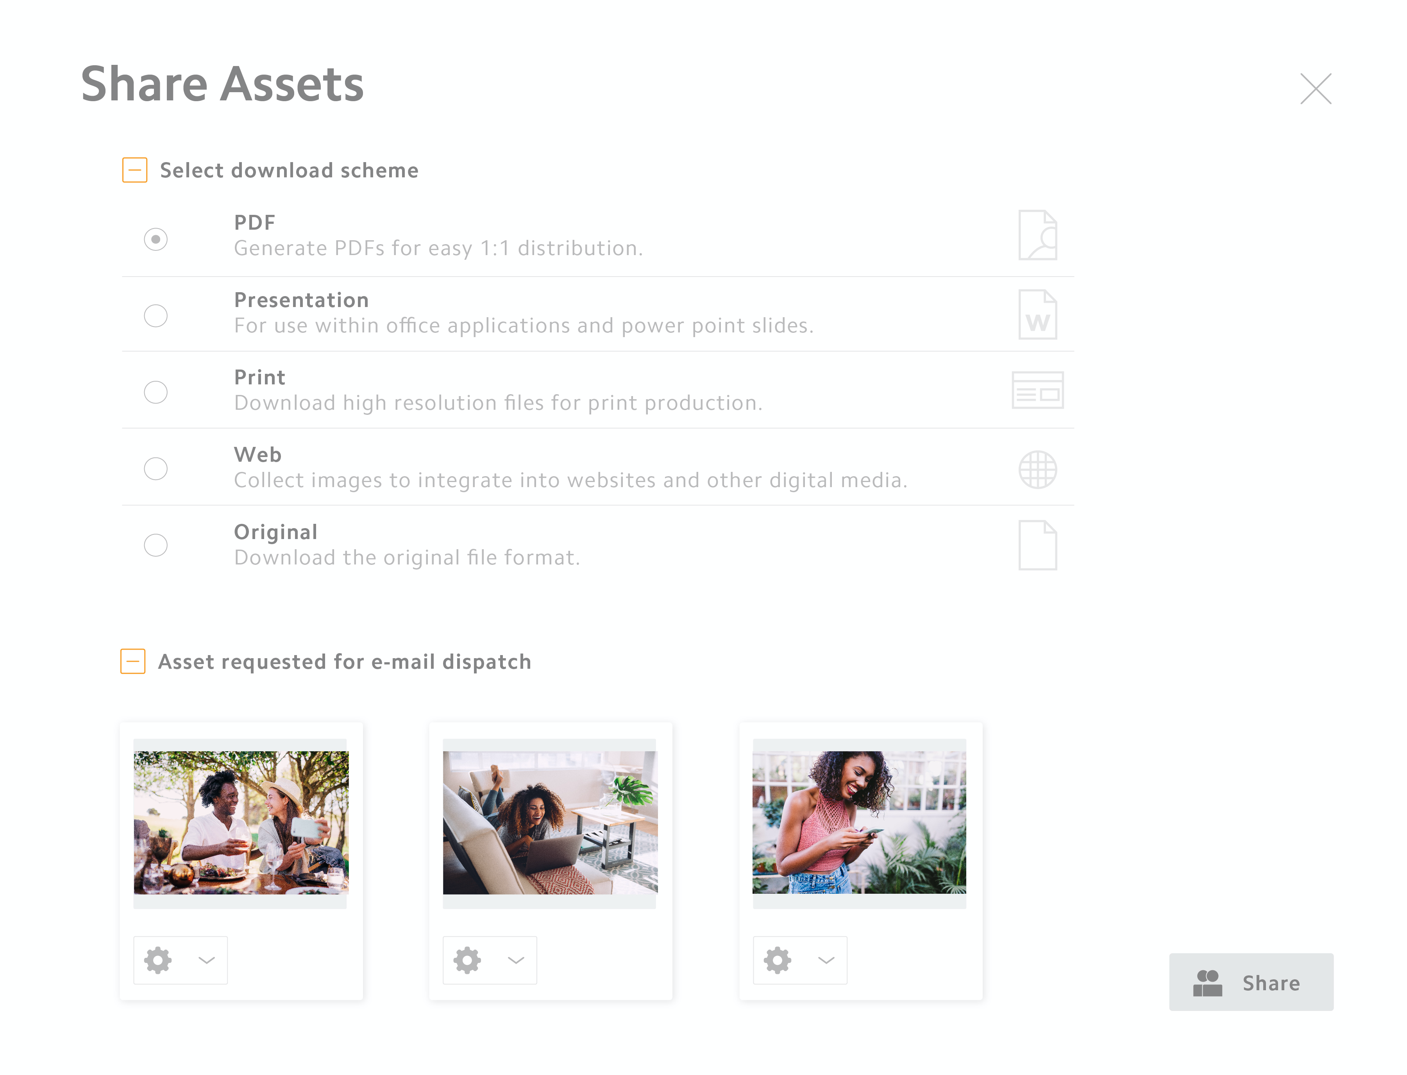Select the Presentation radio button
1407x1075 pixels.
156,316
